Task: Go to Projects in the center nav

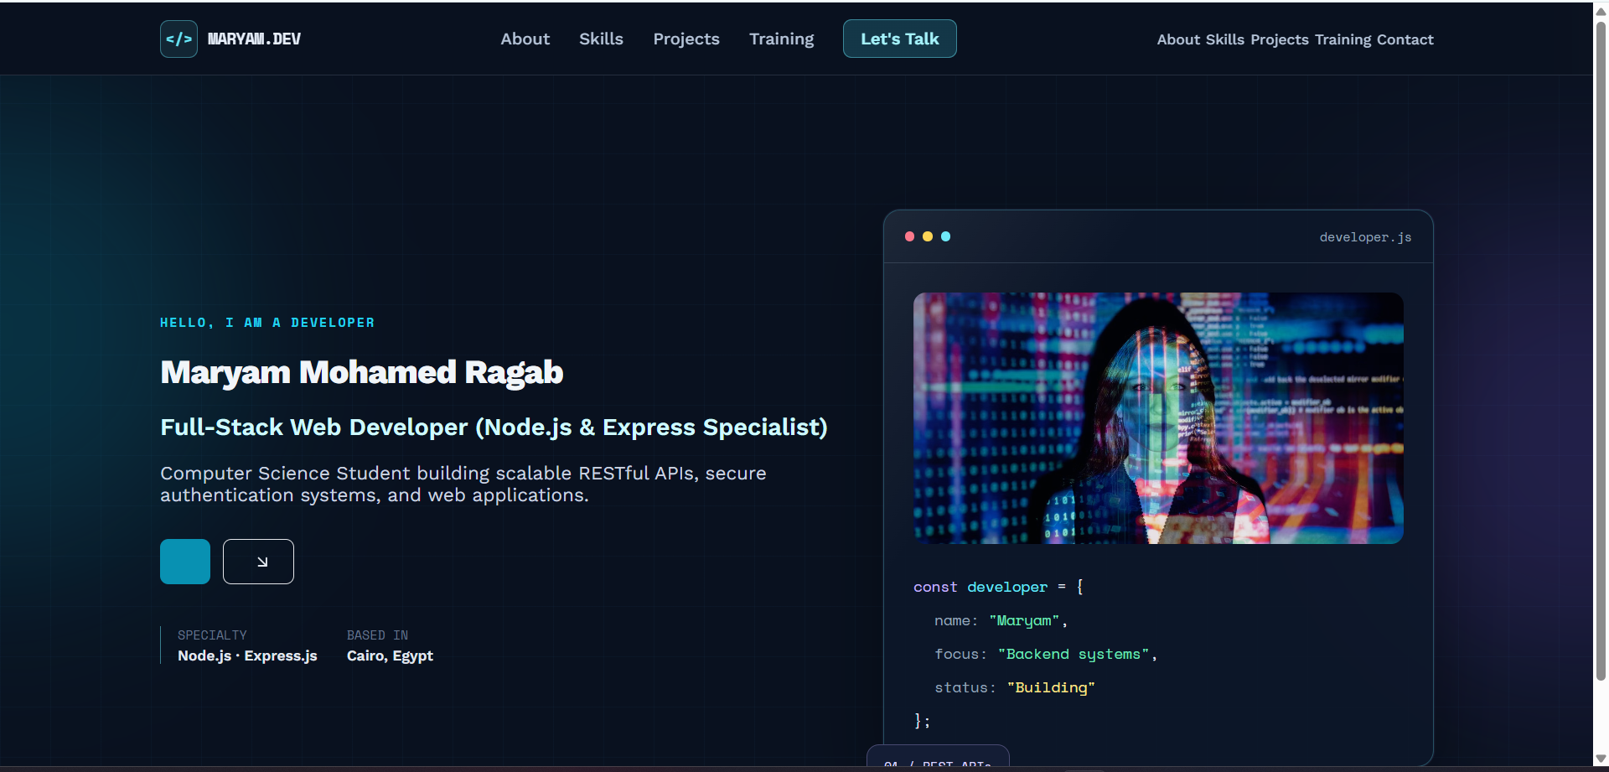Action: (686, 39)
